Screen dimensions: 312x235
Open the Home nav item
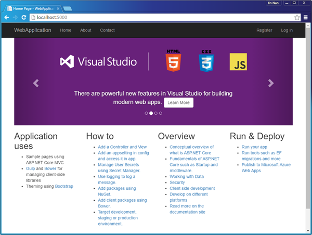point(66,30)
